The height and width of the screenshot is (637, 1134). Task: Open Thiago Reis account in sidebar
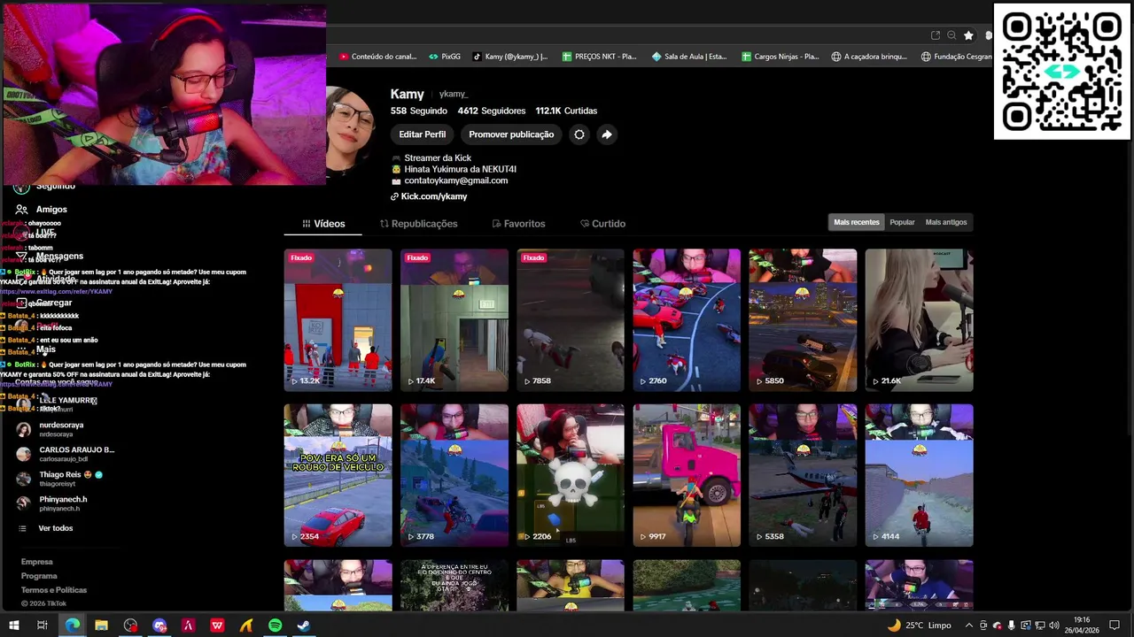(x=59, y=479)
